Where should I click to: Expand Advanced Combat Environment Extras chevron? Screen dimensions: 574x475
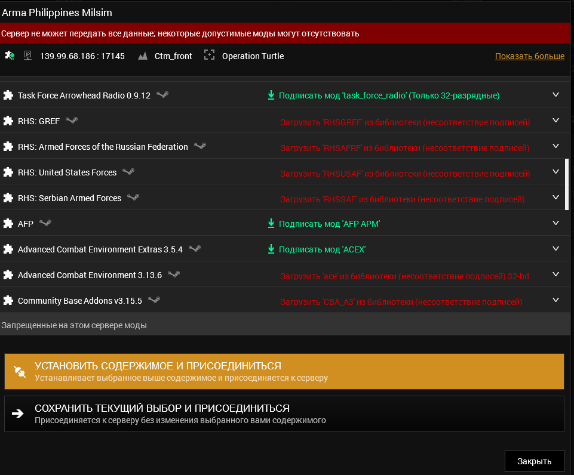pos(555,248)
